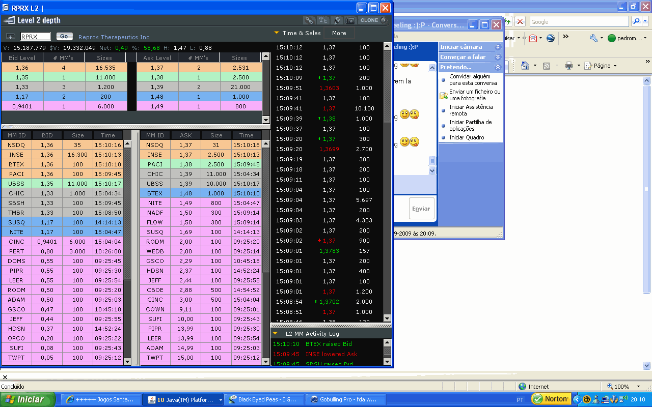This screenshot has height=407, width=652.
Task: Click the CLONE button
Action: pos(373,20)
